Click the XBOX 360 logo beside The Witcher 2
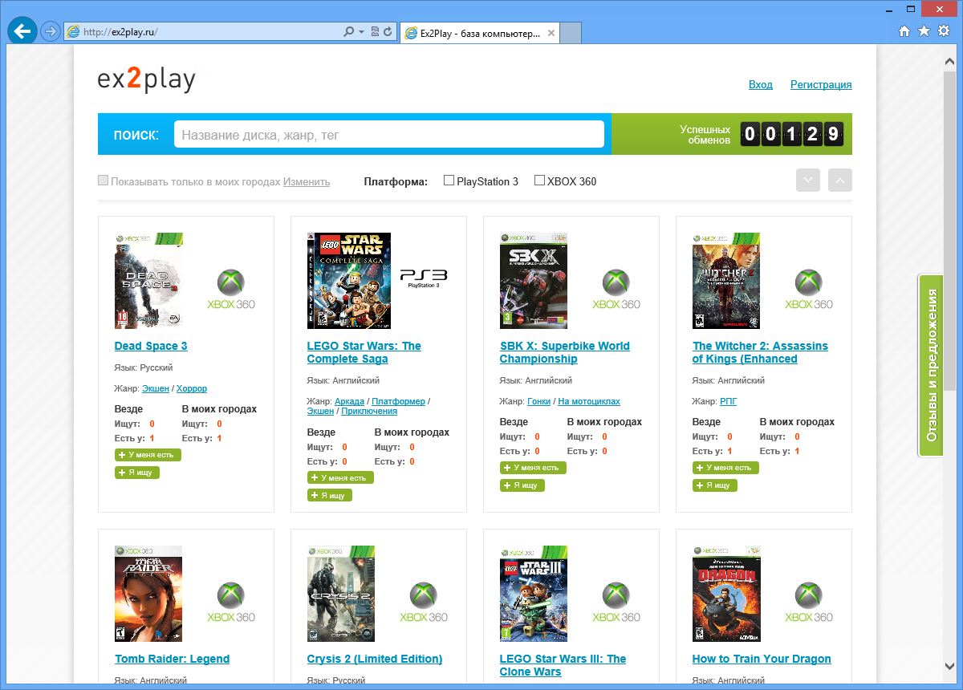Image resolution: width=963 pixels, height=690 pixels. 809,290
